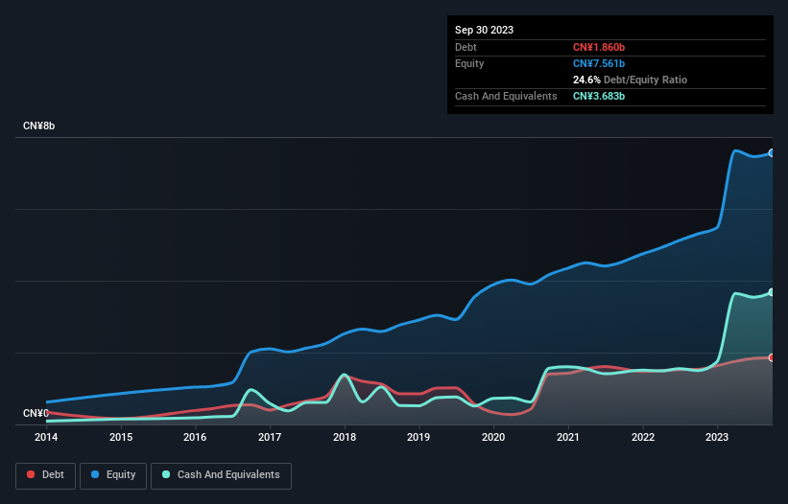Select the Equity end-point marker on chart
The width and height of the screenshot is (788, 504).
tap(772, 153)
